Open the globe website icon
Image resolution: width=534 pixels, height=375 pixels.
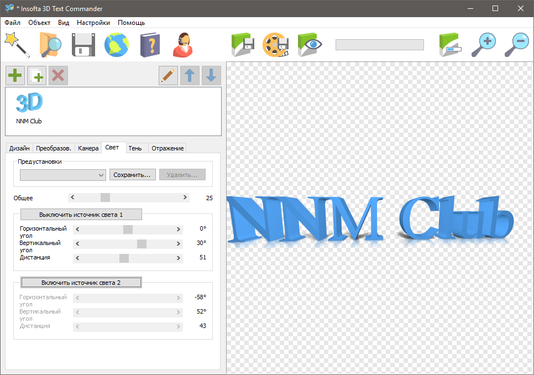coord(117,45)
